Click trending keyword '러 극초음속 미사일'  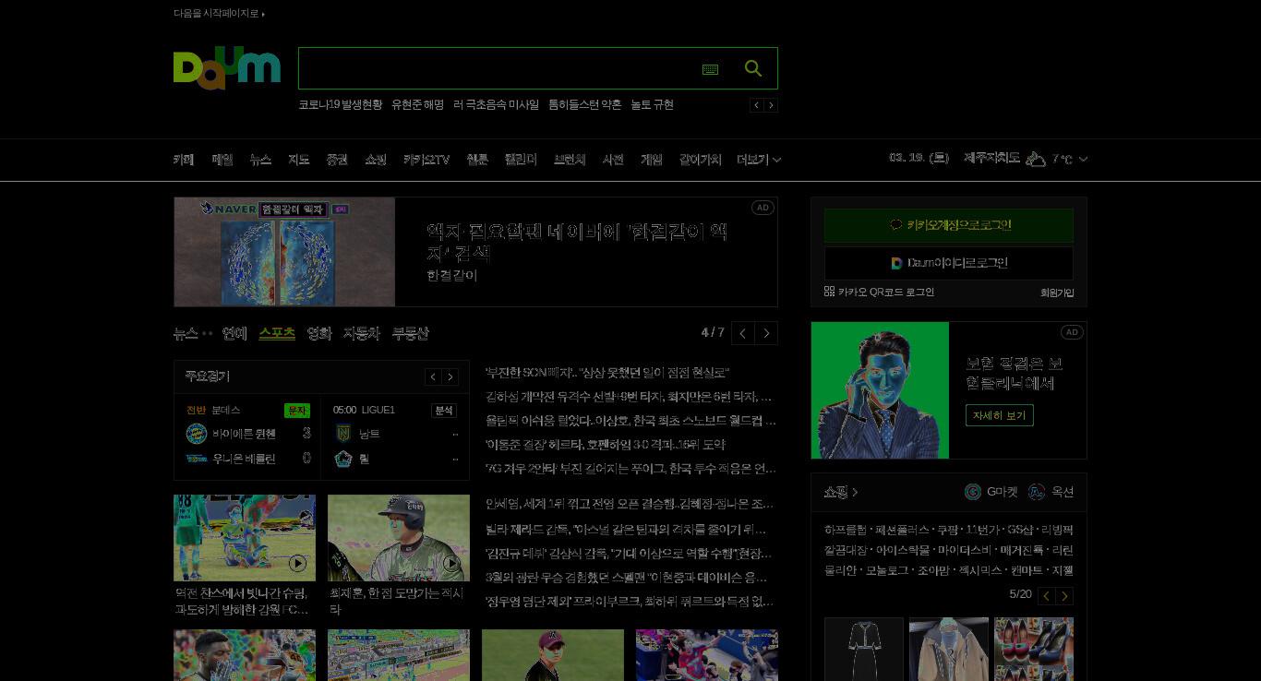[x=496, y=105]
